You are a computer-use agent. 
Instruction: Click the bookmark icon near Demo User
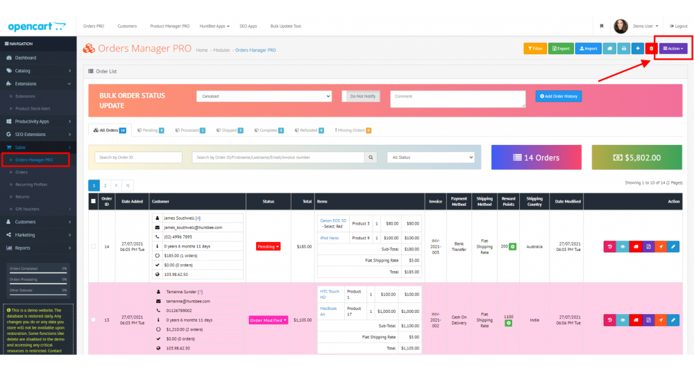(x=602, y=26)
